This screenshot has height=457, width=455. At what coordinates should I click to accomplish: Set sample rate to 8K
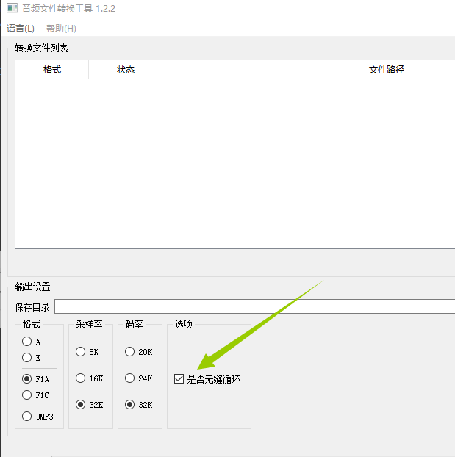click(81, 351)
